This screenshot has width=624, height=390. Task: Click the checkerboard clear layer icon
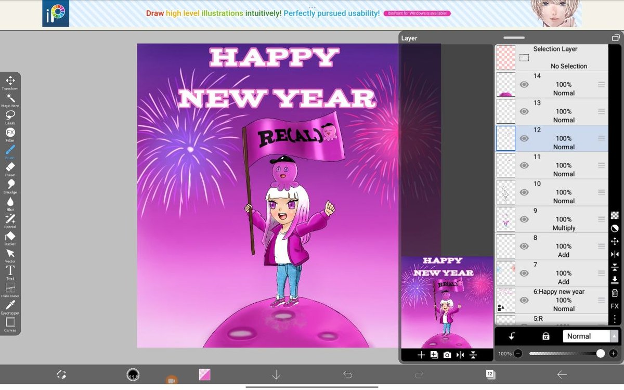pyautogui.click(x=615, y=215)
